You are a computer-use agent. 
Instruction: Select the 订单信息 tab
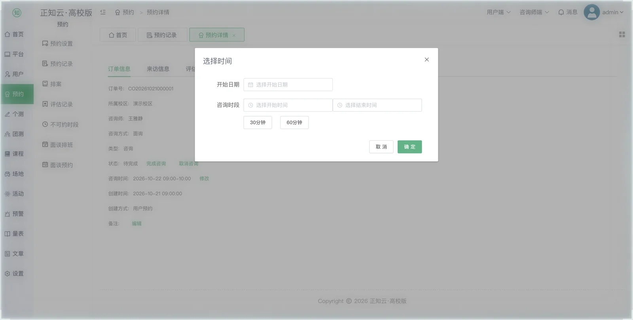pyautogui.click(x=119, y=69)
